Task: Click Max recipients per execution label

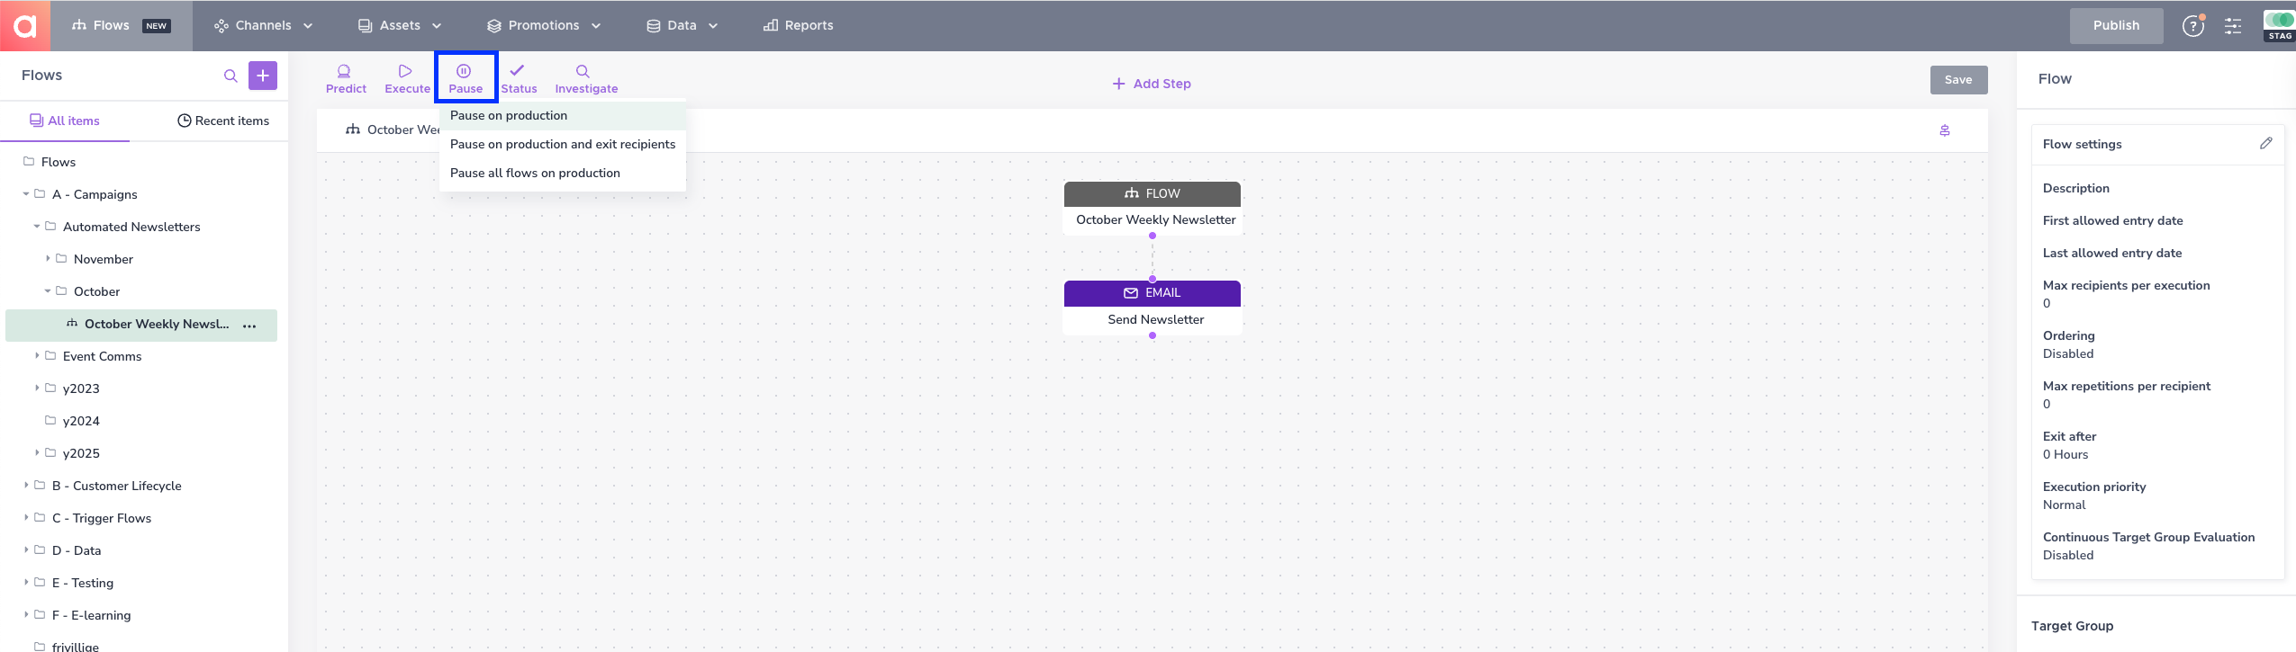Action: [2126, 285]
